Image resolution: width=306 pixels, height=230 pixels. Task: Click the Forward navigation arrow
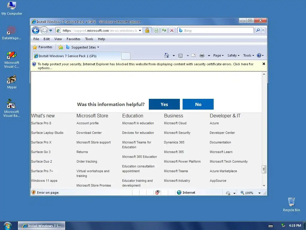pos(44,30)
